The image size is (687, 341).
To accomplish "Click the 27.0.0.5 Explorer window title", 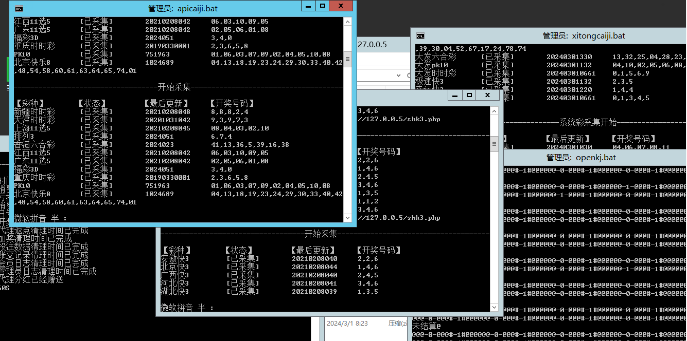I will click(372, 45).
